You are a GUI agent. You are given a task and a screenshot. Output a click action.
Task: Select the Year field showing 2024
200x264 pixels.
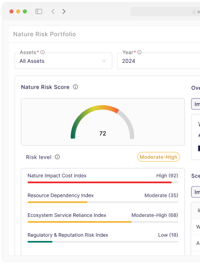click(x=159, y=61)
